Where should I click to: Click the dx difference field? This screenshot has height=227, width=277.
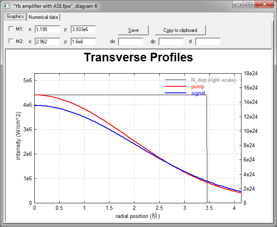131,42
